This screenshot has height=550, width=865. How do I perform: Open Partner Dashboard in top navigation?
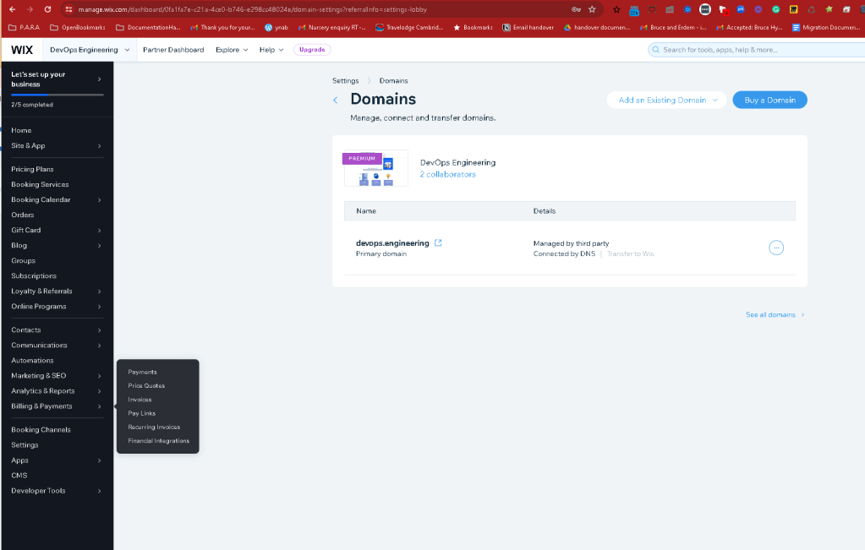pyautogui.click(x=173, y=50)
